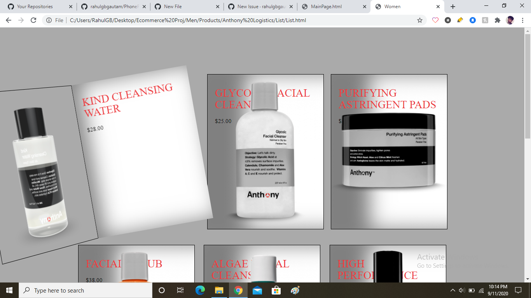Open the taskbar clock and date
Screen dimensions: 531x298
tap(498, 290)
